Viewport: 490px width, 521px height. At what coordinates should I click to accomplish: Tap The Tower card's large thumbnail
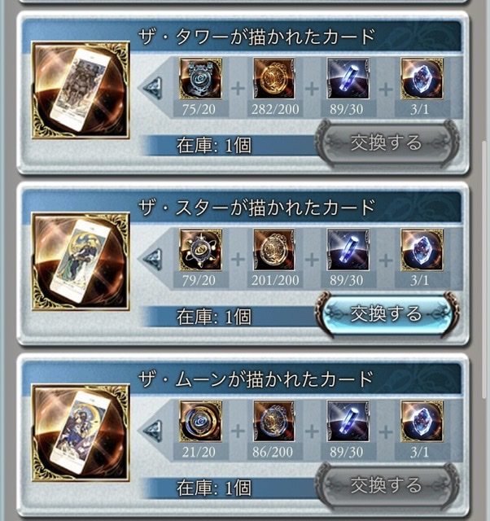click(x=81, y=90)
